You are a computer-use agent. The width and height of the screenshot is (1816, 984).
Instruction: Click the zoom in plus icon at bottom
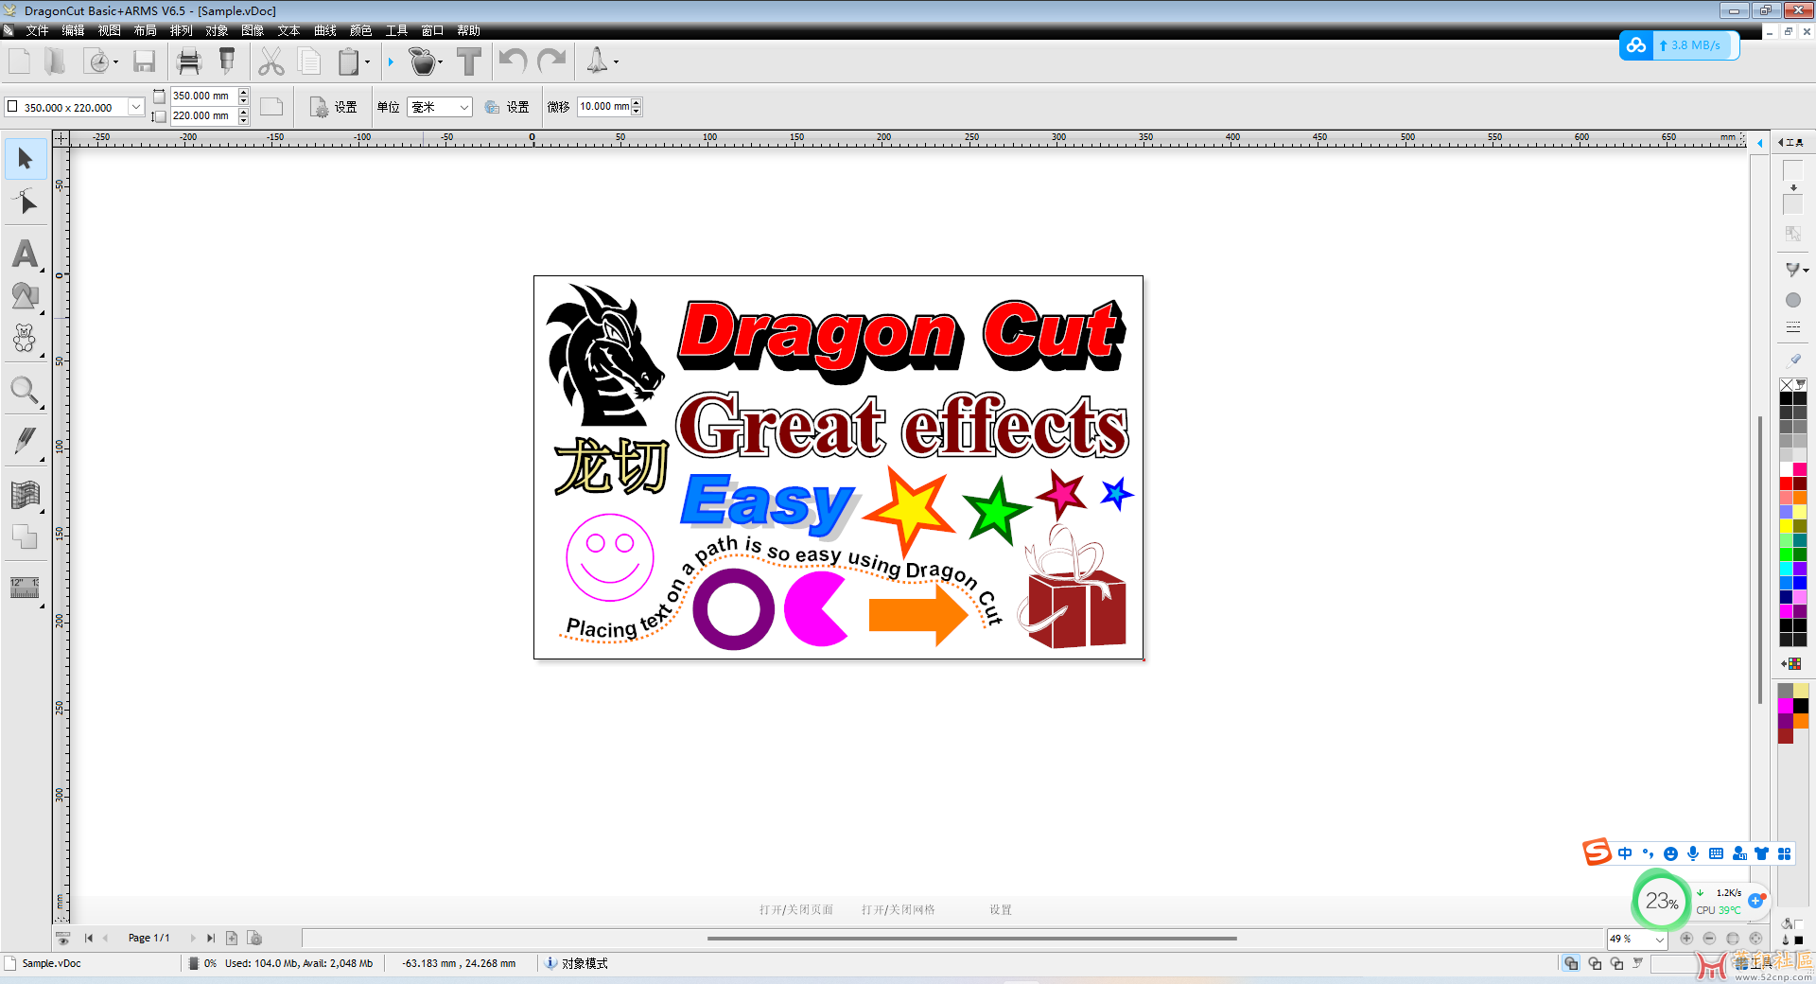pyautogui.click(x=1686, y=939)
